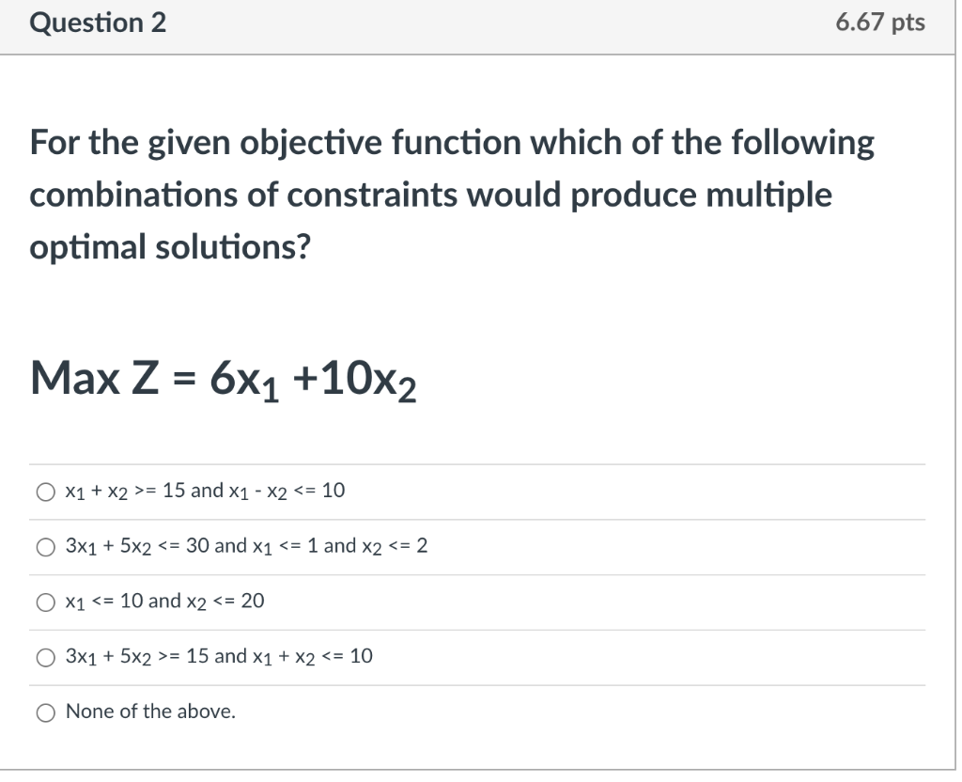Screen dimensions: 962x782
Task: Pick the option "3x1 + 5x2 >= 15 and x1 + x2 <= 10"
Action: coord(44,657)
